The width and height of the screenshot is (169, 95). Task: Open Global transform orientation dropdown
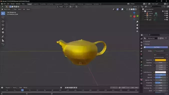61,7
